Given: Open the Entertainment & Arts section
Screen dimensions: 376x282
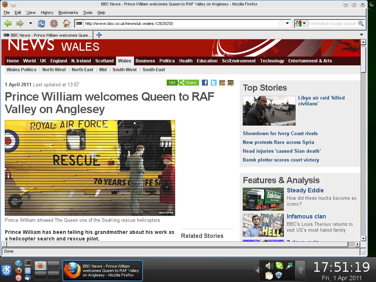Looking at the screenshot, I should (310, 61).
